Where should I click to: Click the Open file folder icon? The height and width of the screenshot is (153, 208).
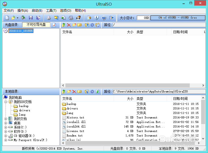click(x=13, y=18)
